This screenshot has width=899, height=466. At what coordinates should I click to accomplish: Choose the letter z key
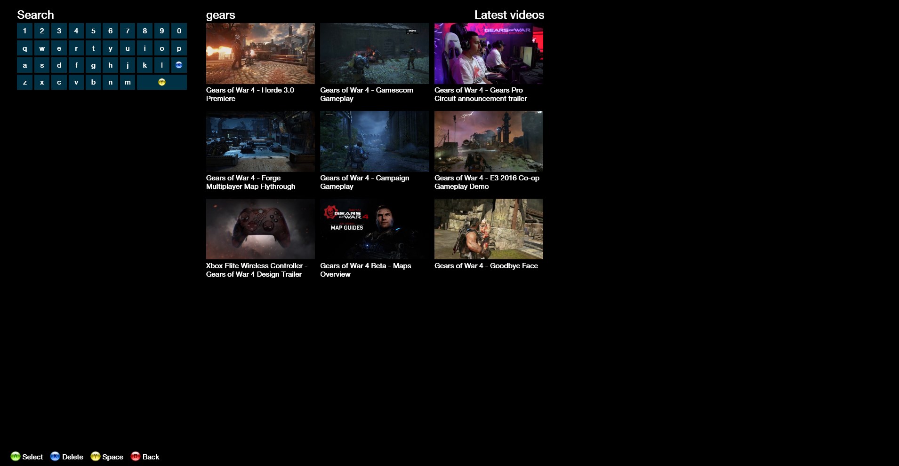(25, 82)
